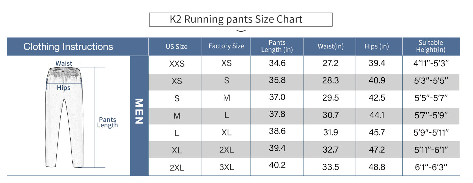Click the Hips label on the pants diagram
Viewport: 473px width, 183px height.
(64, 88)
